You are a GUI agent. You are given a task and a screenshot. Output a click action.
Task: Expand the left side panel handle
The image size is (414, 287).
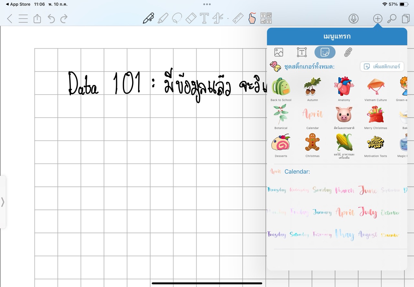(3, 202)
